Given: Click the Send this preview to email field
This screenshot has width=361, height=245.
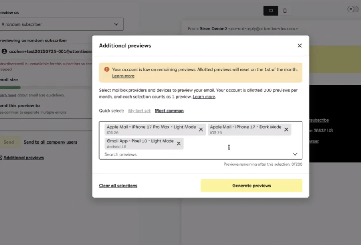Looking at the screenshot, I should pos(46,125).
